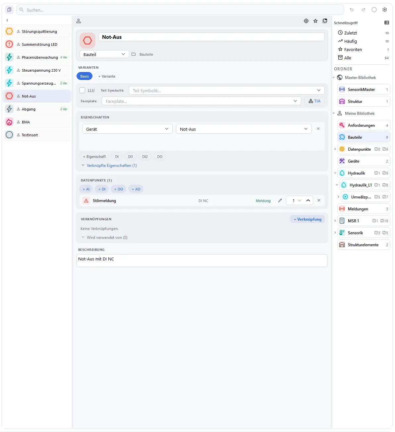Click the undo arrow icon
395x432 pixels.
pos(352,10)
